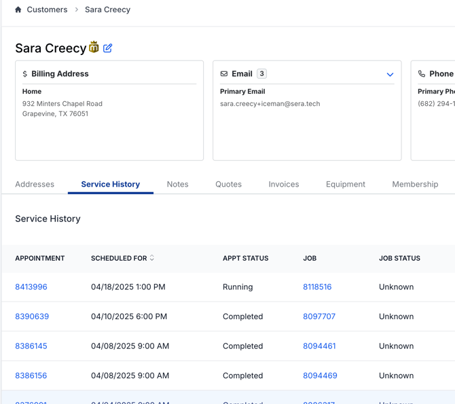
Task: Select the Service History tab
Action: (x=111, y=184)
